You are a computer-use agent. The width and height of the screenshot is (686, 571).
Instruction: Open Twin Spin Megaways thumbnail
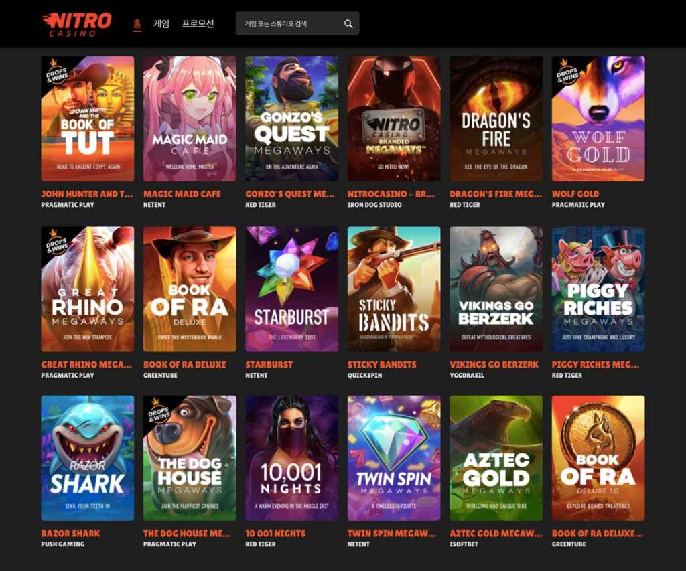coord(394,458)
